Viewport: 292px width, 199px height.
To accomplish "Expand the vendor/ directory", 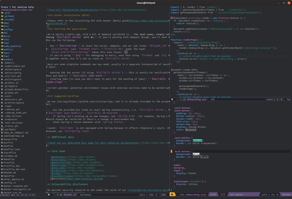I will click(x=8, y=60).
